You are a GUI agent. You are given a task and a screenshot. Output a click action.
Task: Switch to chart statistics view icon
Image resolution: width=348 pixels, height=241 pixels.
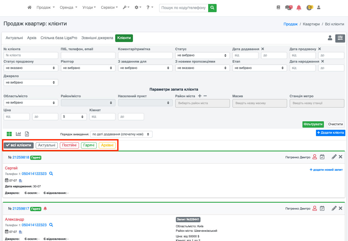18,134
